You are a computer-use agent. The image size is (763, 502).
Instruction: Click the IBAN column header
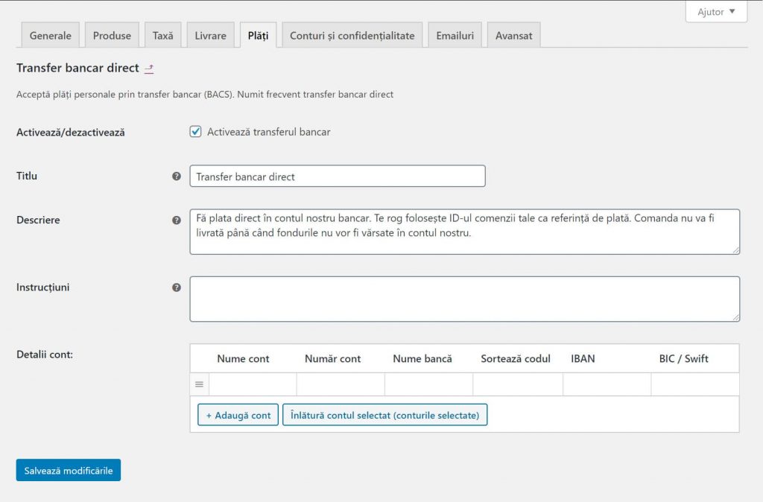pyautogui.click(x=583, y=359)
